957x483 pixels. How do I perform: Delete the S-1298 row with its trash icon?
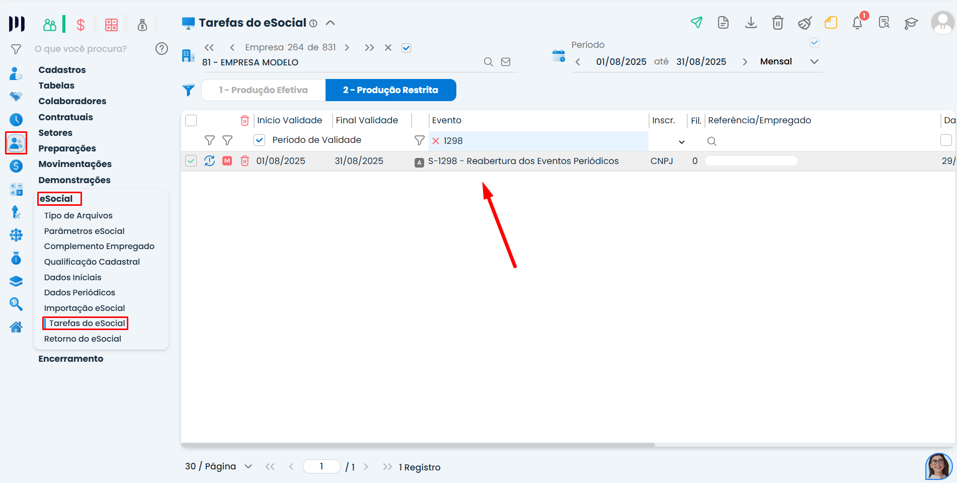click(245, 161)
